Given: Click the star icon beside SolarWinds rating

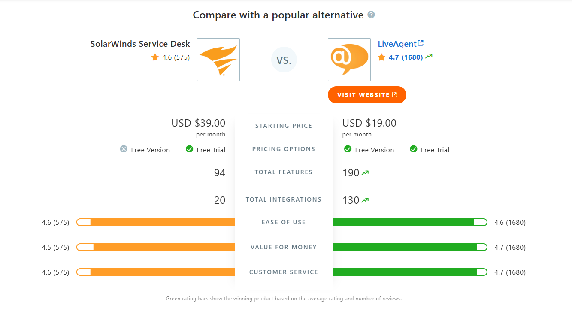Looking at the screenshot, I should [155, 57].
